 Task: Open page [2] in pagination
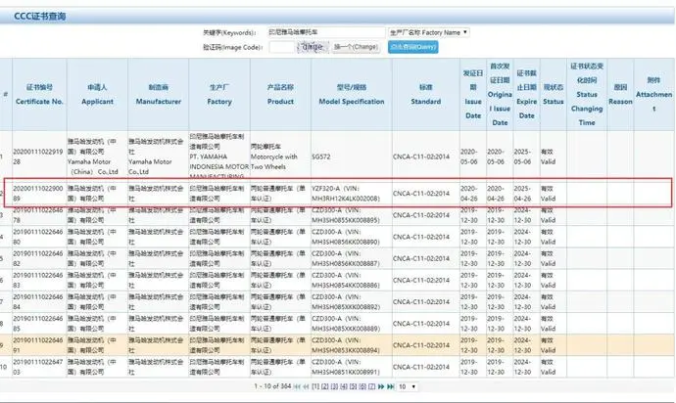[x=325, y=386]
